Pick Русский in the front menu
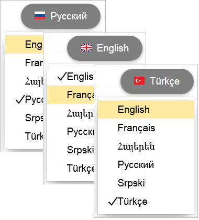This screenshot has height=220, width=199. coord(146,164)
